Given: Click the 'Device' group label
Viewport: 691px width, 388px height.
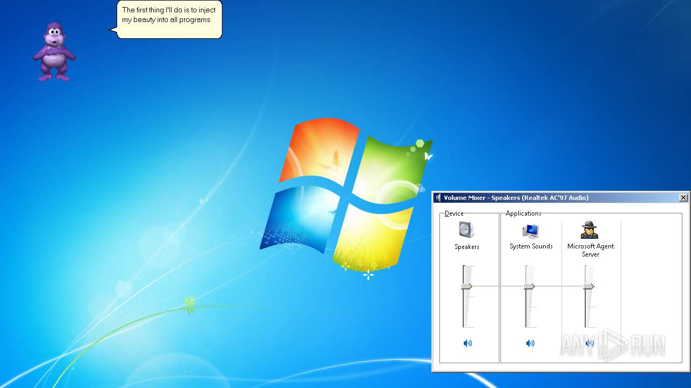Looking at the screenshot, I should (x=454, y=213).
